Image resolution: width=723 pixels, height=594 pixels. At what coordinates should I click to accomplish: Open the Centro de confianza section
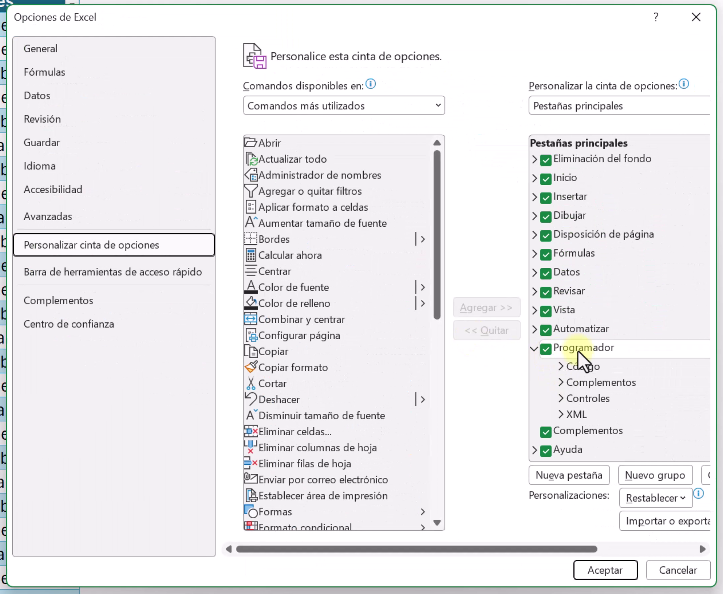pos(69,324)
